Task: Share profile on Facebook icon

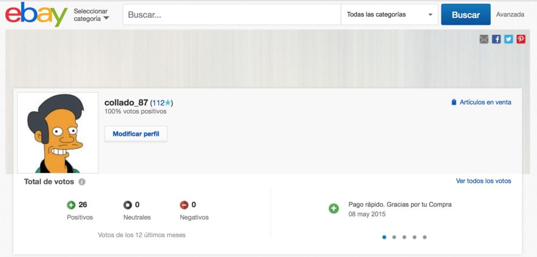Action: click(496, 39)
